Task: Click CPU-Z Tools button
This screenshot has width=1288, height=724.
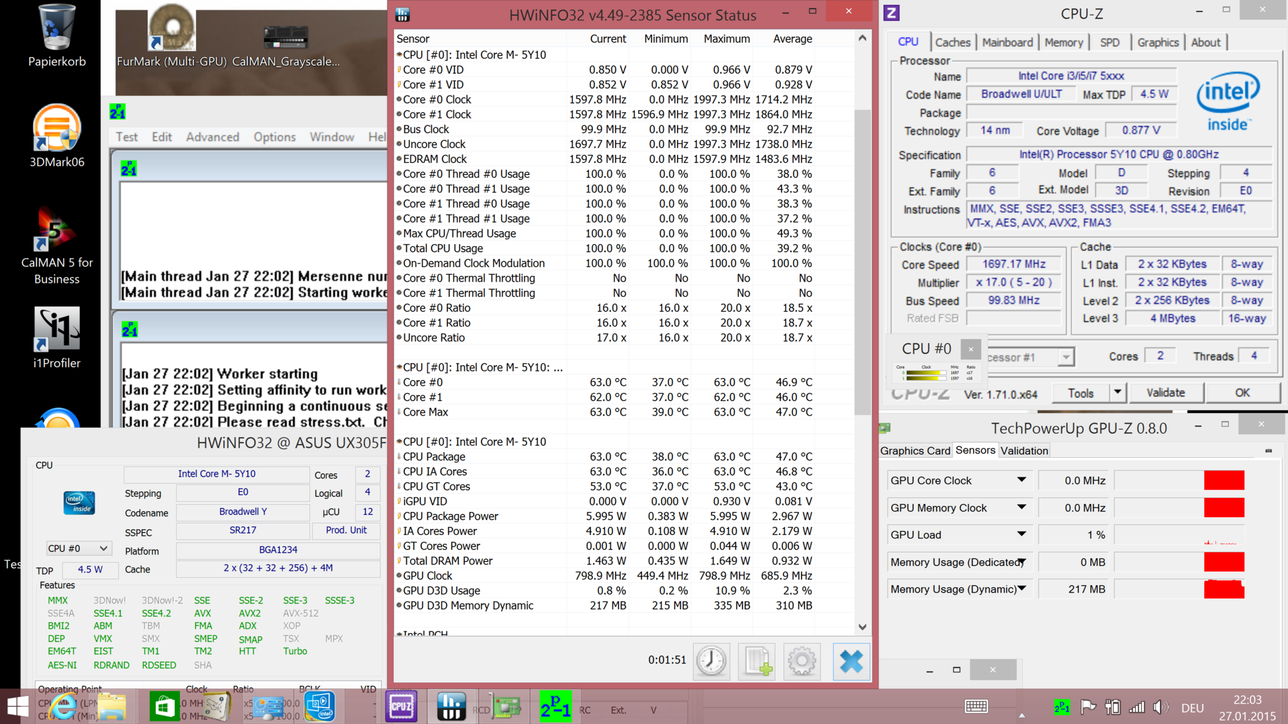Action: coord(1081,392)
